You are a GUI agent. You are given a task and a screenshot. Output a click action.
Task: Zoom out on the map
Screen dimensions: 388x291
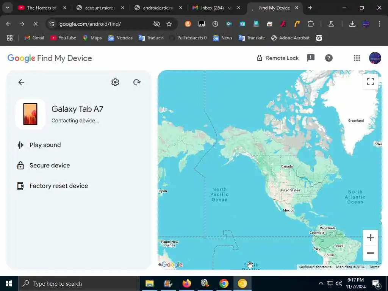[x=371, y=253]
